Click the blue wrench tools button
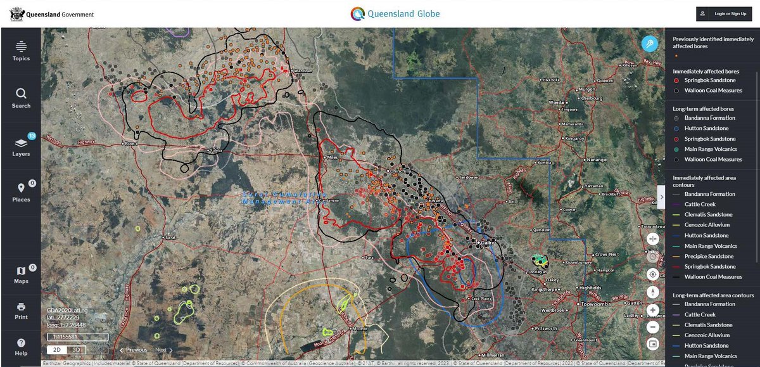 point(650,43)
